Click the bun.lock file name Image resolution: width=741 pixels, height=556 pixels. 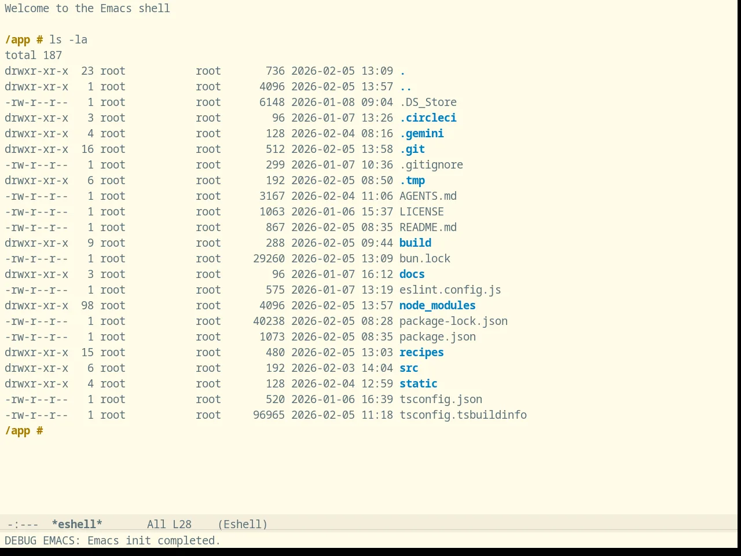[425, 258]
